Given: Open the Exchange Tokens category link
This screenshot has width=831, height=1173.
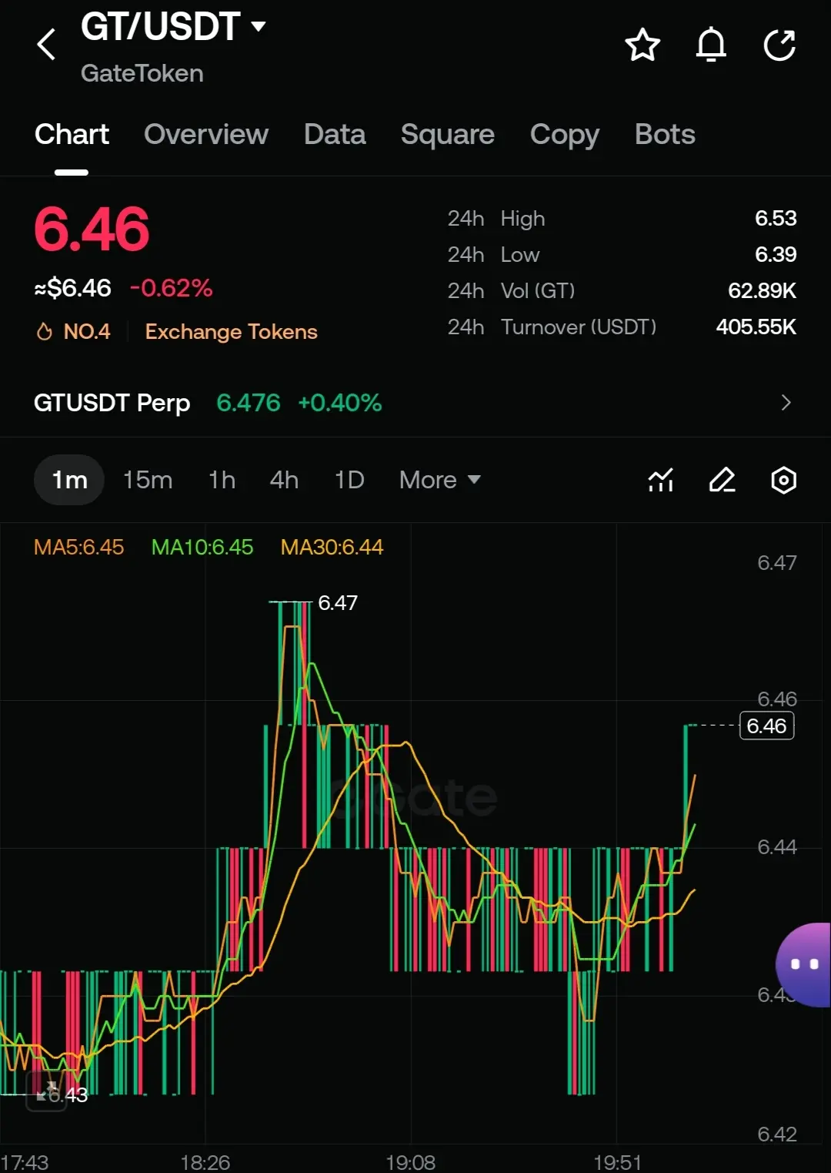Looking at the screenshot, I should (x=231, y=332).
